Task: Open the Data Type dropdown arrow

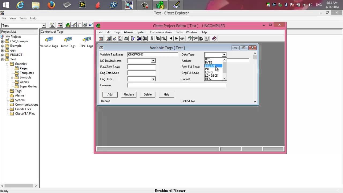Action: (x=224, y=55)
